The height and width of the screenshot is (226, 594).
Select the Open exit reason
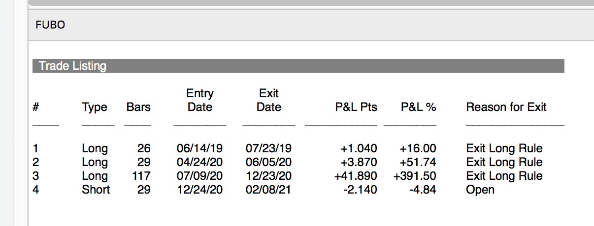pyautogui.click(x=480, y=190)
